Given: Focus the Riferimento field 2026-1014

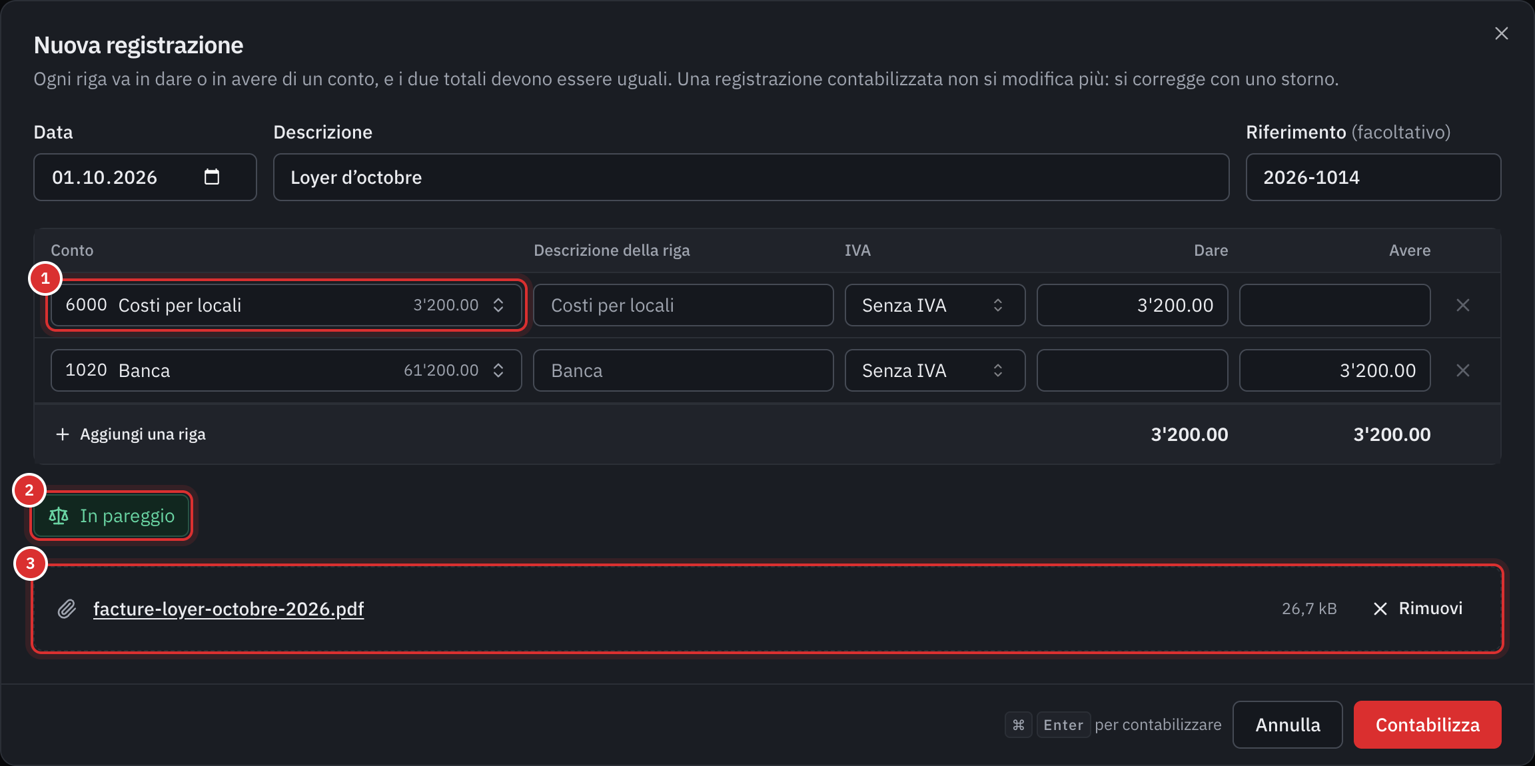Looking at the screenshot, I should [x=1373, y=177].
